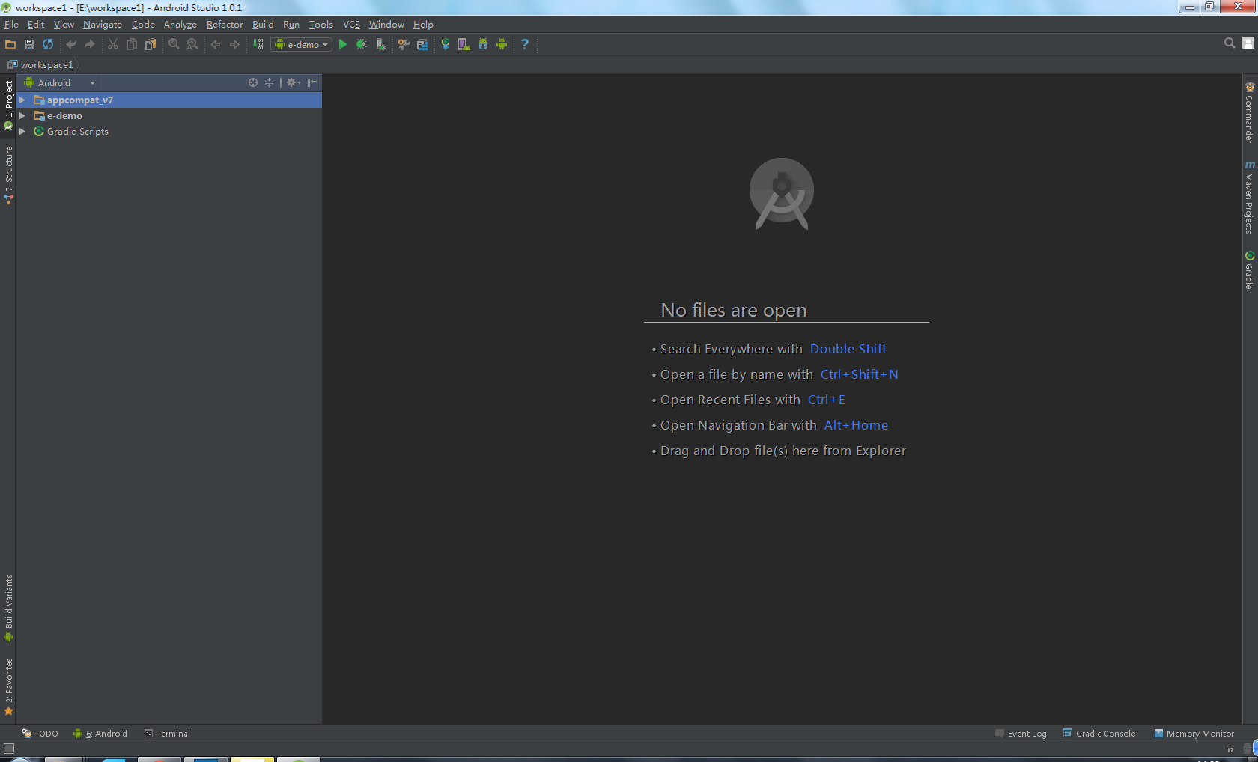Open the Event Log button
The image size is (1258, 762).
1021,734
